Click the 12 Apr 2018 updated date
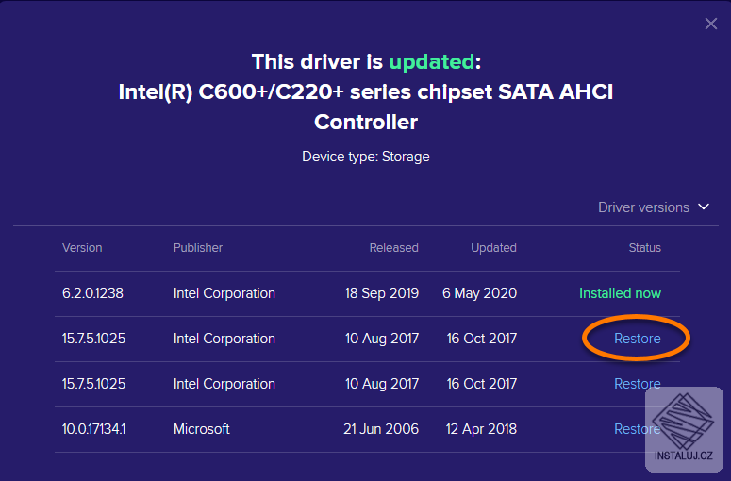731x481 pixels. (x=481, y=429)
